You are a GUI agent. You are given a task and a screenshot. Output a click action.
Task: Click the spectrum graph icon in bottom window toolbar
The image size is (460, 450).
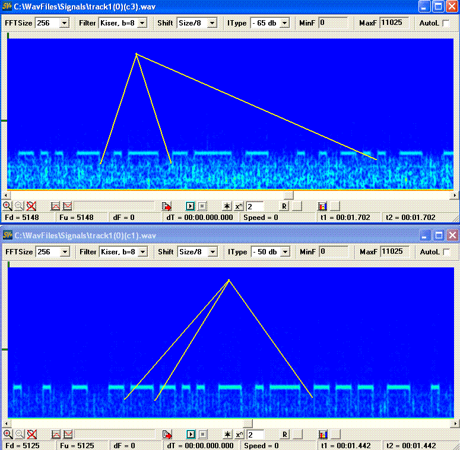point(56,434)
